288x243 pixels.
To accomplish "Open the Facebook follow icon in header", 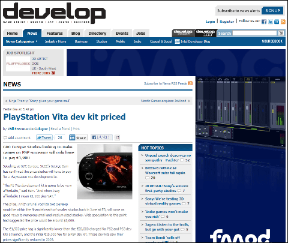I will coord(264,22).
